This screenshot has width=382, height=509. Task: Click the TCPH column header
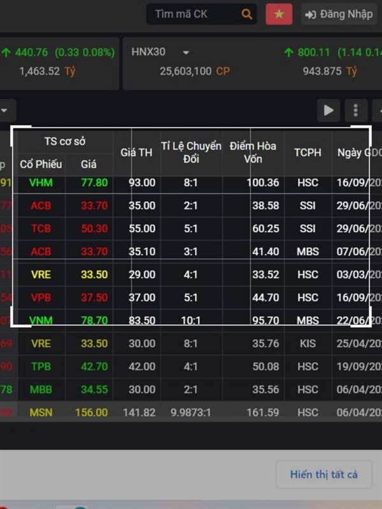tap(308, 153)
